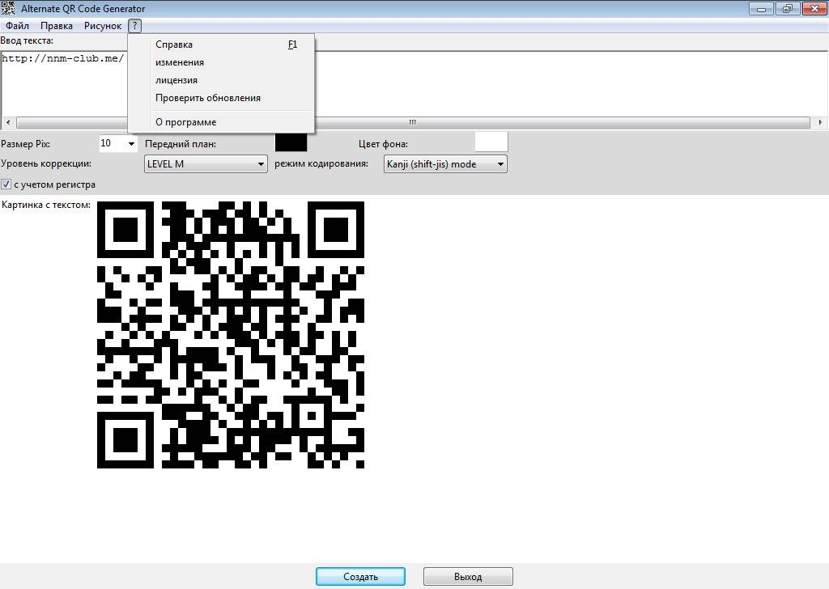Toggle с учетом регистра checkbox
This screenshot has width=829, height=589.
point(6,184)
